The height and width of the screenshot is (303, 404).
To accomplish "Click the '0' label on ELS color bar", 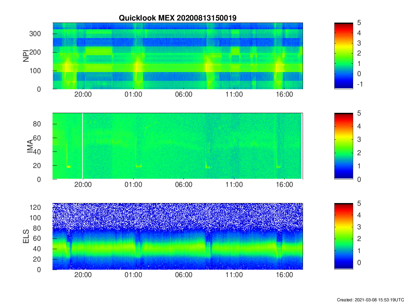I will (359, 263).
